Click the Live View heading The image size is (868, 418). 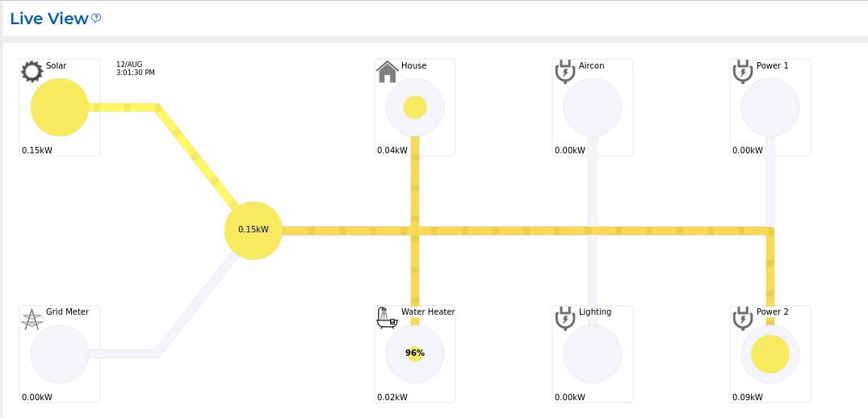coord(48,19)
